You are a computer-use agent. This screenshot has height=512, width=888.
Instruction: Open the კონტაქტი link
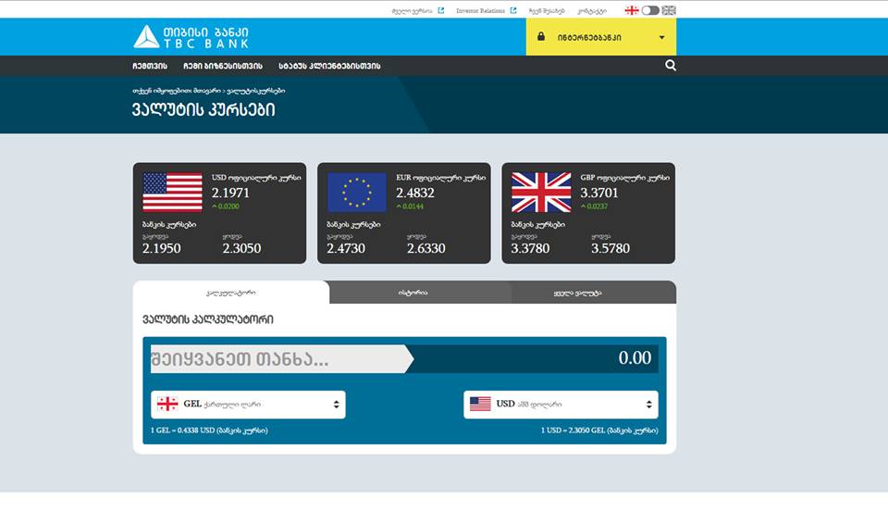[x=592, y=11]
